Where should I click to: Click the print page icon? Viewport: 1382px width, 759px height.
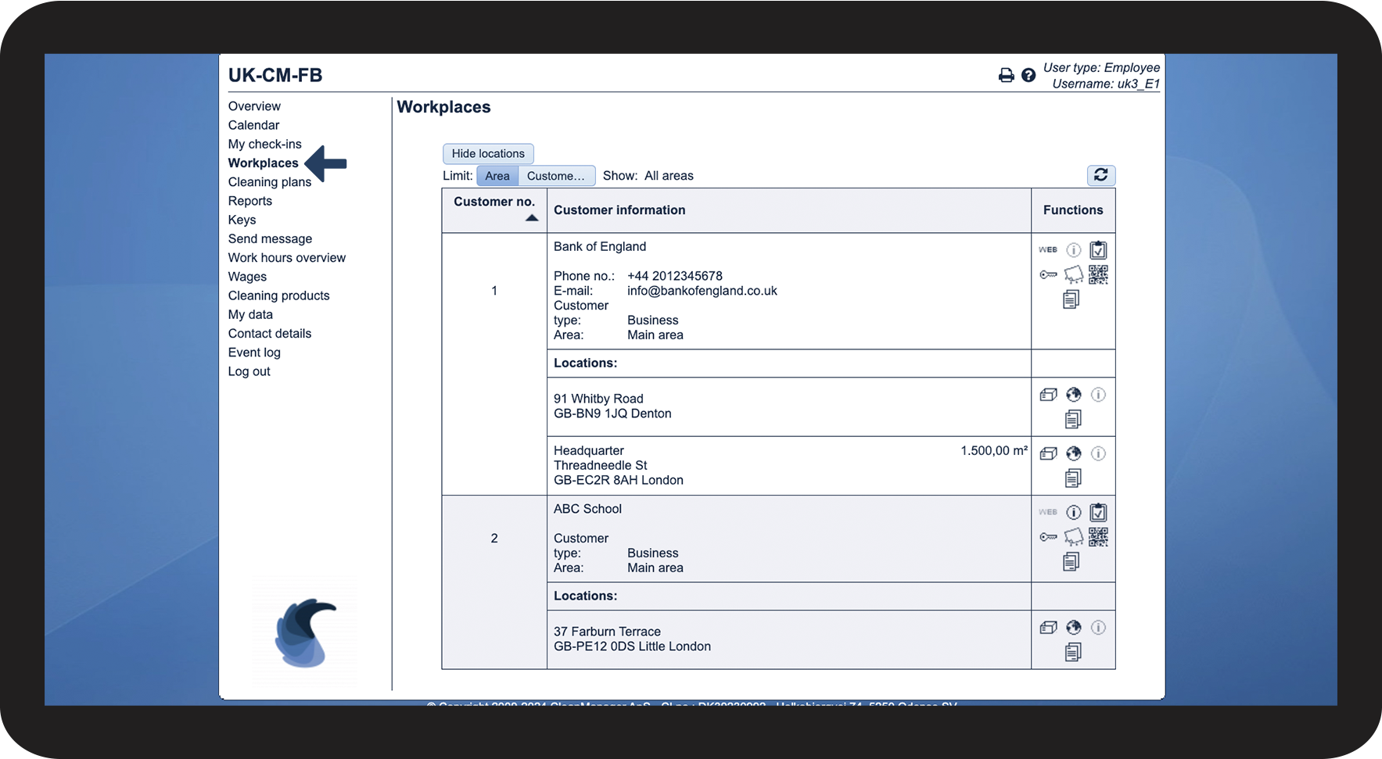pos(1006,75)
